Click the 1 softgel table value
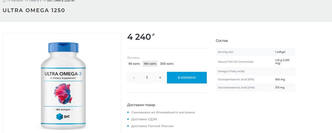This screenshot has height=133, width=332. coord(280,52)
